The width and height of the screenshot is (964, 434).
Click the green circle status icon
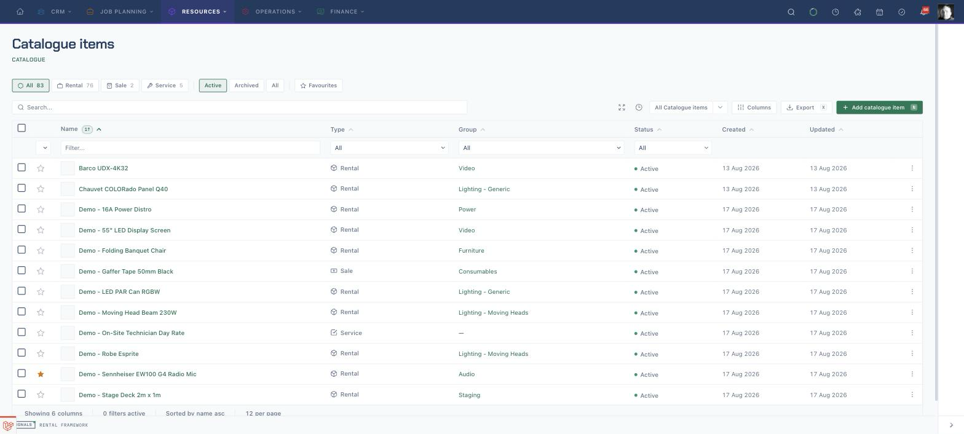click(813, 12)
